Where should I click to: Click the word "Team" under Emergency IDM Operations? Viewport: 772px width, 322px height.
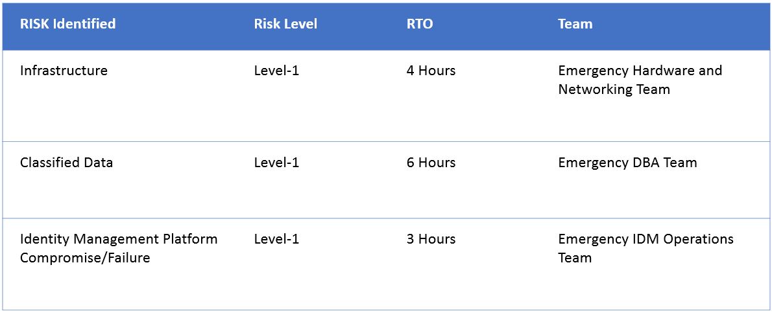(575, 258)
